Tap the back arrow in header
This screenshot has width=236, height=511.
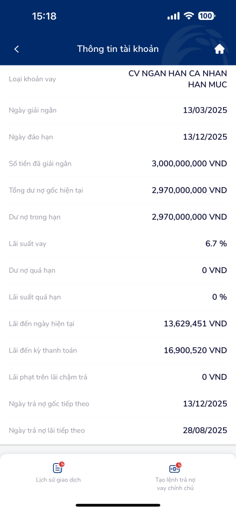(x=16, y=49)
